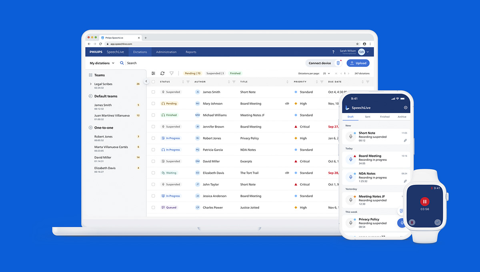
Task: Click the refresh dictations list icon
Action: (x=162, y=73)
